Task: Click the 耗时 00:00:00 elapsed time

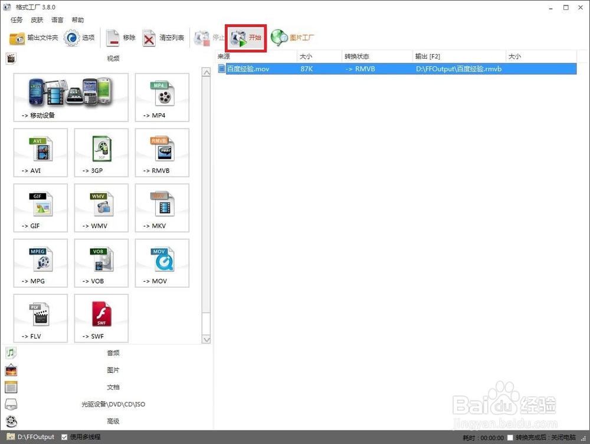Action: 483,438
